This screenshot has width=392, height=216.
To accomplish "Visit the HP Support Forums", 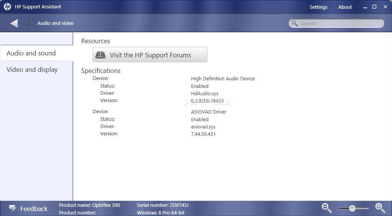I will point(150,55).
